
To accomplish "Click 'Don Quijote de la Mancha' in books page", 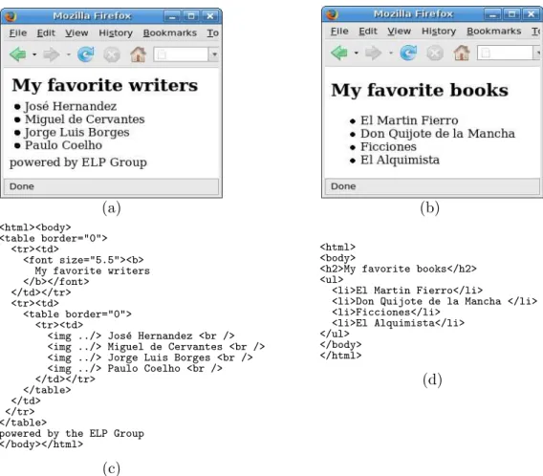I will (438, 134).
